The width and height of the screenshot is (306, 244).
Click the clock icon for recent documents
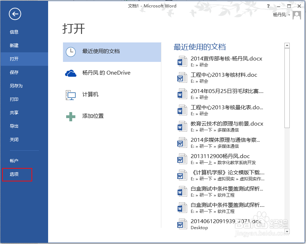point(71,52)
